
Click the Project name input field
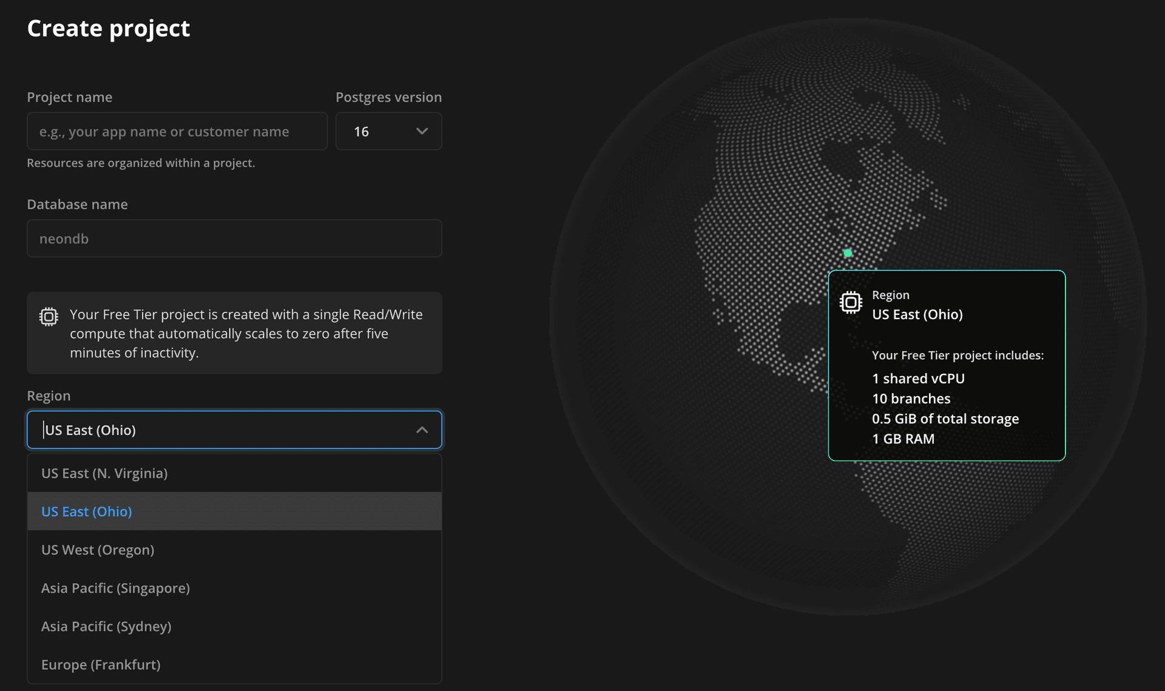point(177,131)
